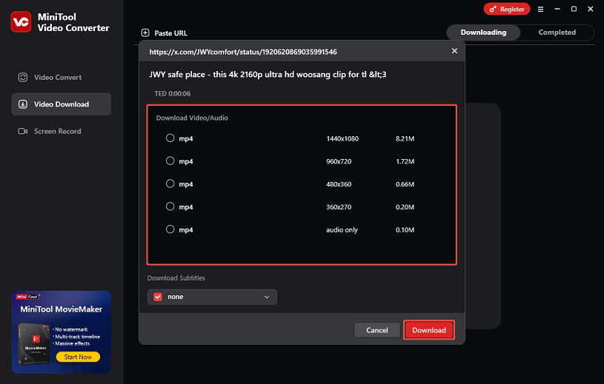Viewport: 604px width, 384px height.
Task: Switch to the Completed tab
Action: click(557, 33)
